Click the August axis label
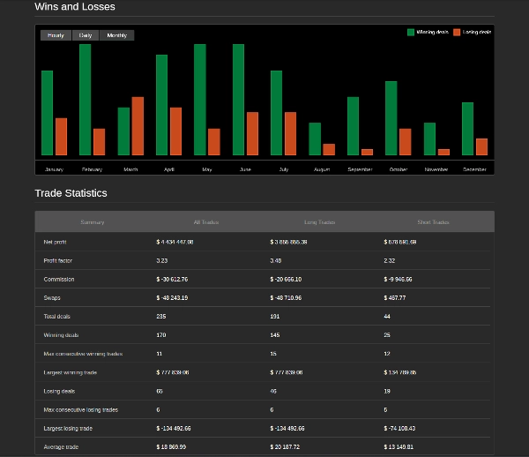This screenshot has height=457, width=529. coord(322,169)
